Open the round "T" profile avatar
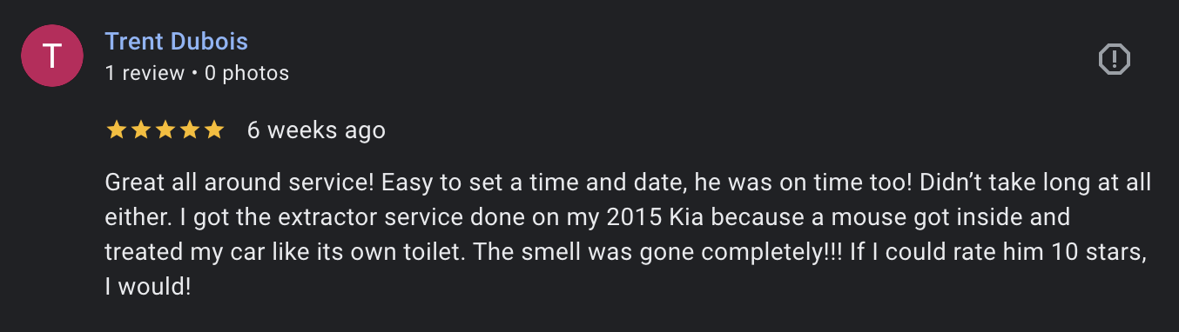1179x332 pixels. pos(52,56)
